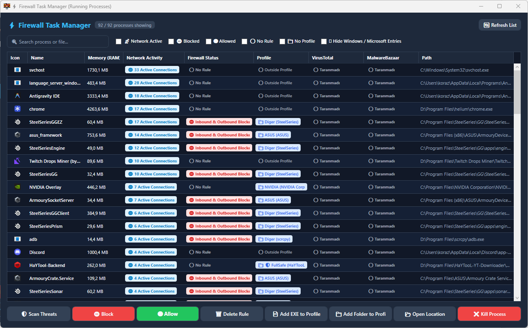The height and width of the screenshot is (328, 528).
Task: Click the chrome row icon
Action: [18, 109]
